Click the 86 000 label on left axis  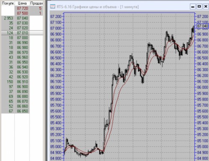(56, 87)
